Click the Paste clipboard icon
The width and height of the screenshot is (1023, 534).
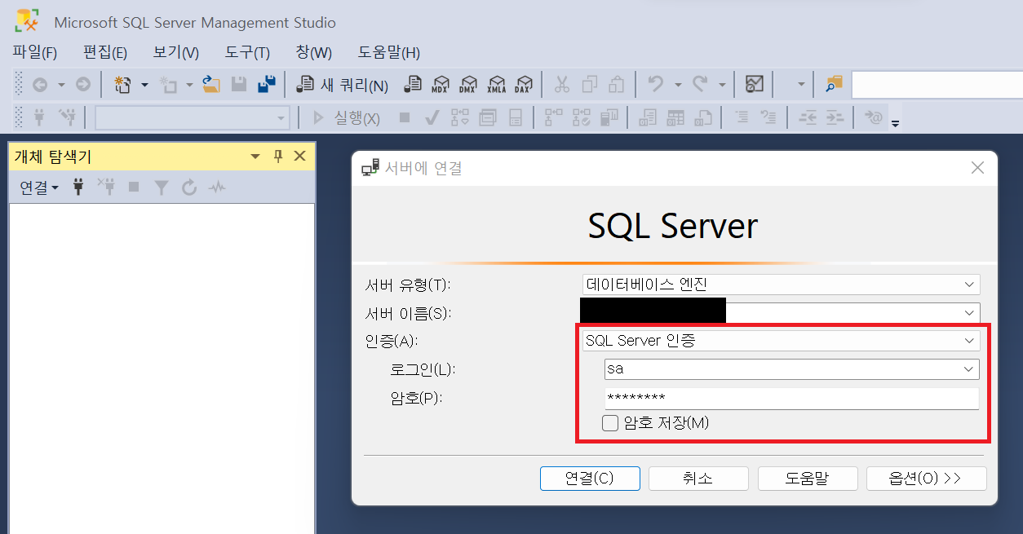[617, 84]
